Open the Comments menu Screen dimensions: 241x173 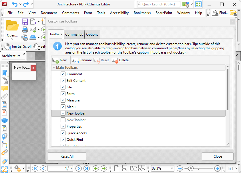point(70,13)
